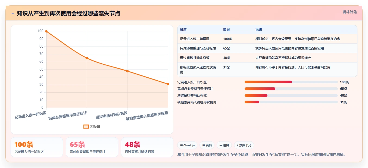Click the 65条 cell in the table
368x168 pixels.
227,48
